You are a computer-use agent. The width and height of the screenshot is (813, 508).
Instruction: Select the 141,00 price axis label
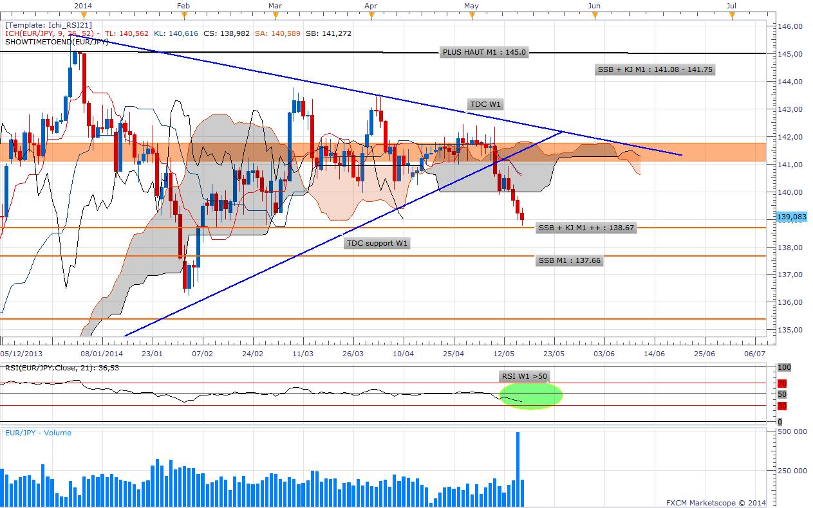click(789, 165)
